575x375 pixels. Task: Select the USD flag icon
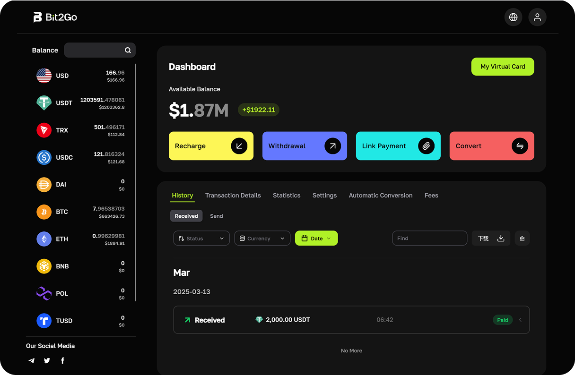click(x=44, y=76)
